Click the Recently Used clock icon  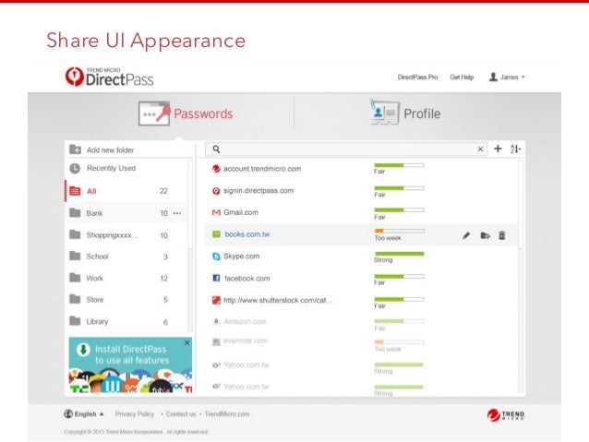click(75, 168)
